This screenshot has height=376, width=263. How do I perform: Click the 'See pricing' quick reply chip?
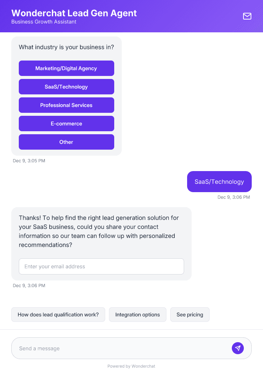pos(190,314)
